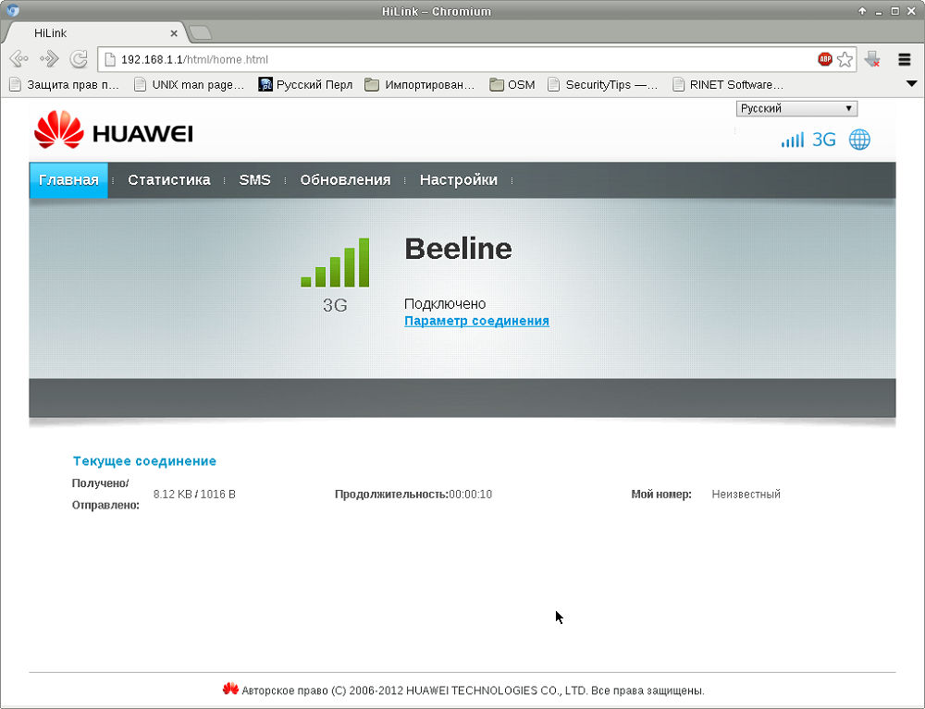The image size is (925, 709).
Task: Click the Подключено status text
Action: (x=445, y=303)
